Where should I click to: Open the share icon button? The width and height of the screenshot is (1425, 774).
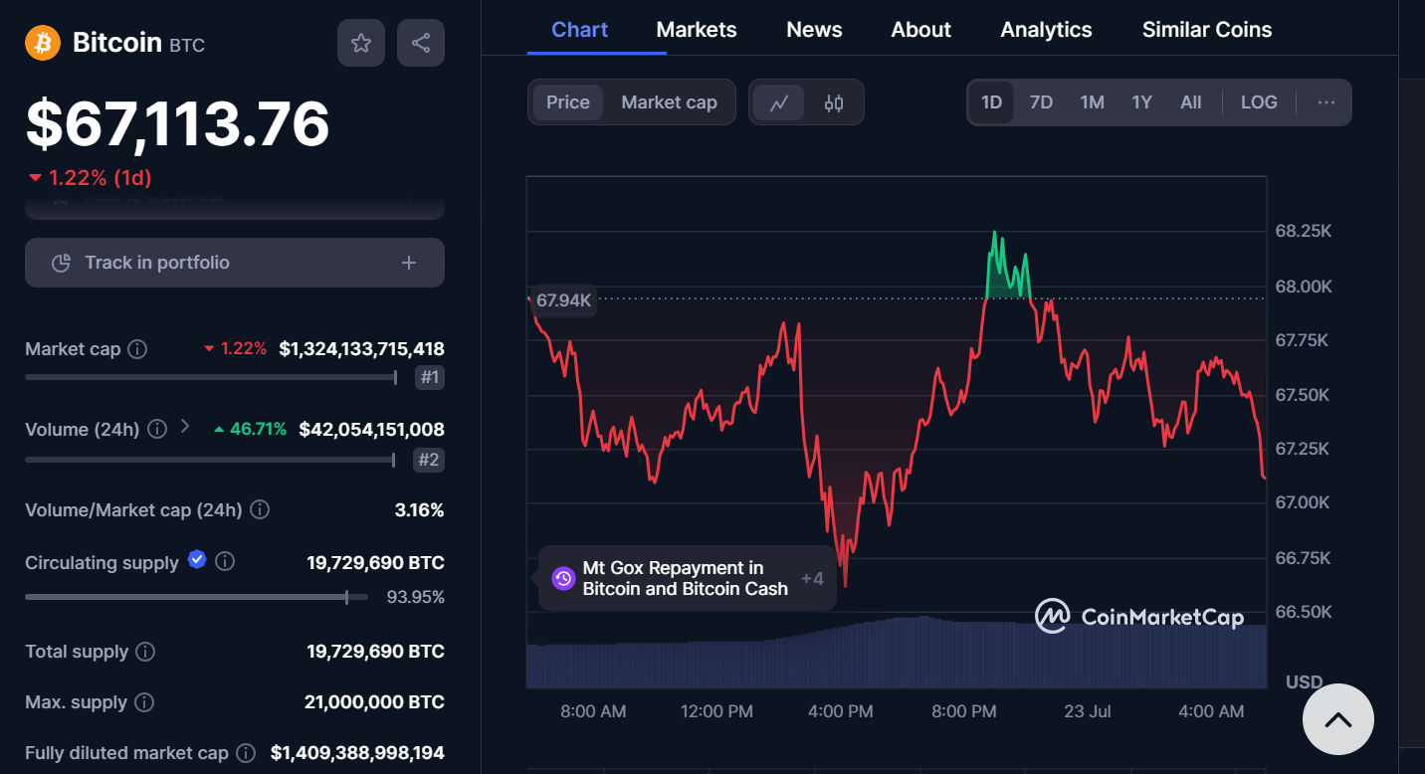pos(421,43)
